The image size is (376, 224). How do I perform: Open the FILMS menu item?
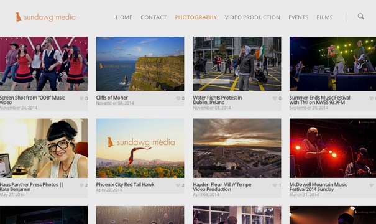tap(324, 17)
